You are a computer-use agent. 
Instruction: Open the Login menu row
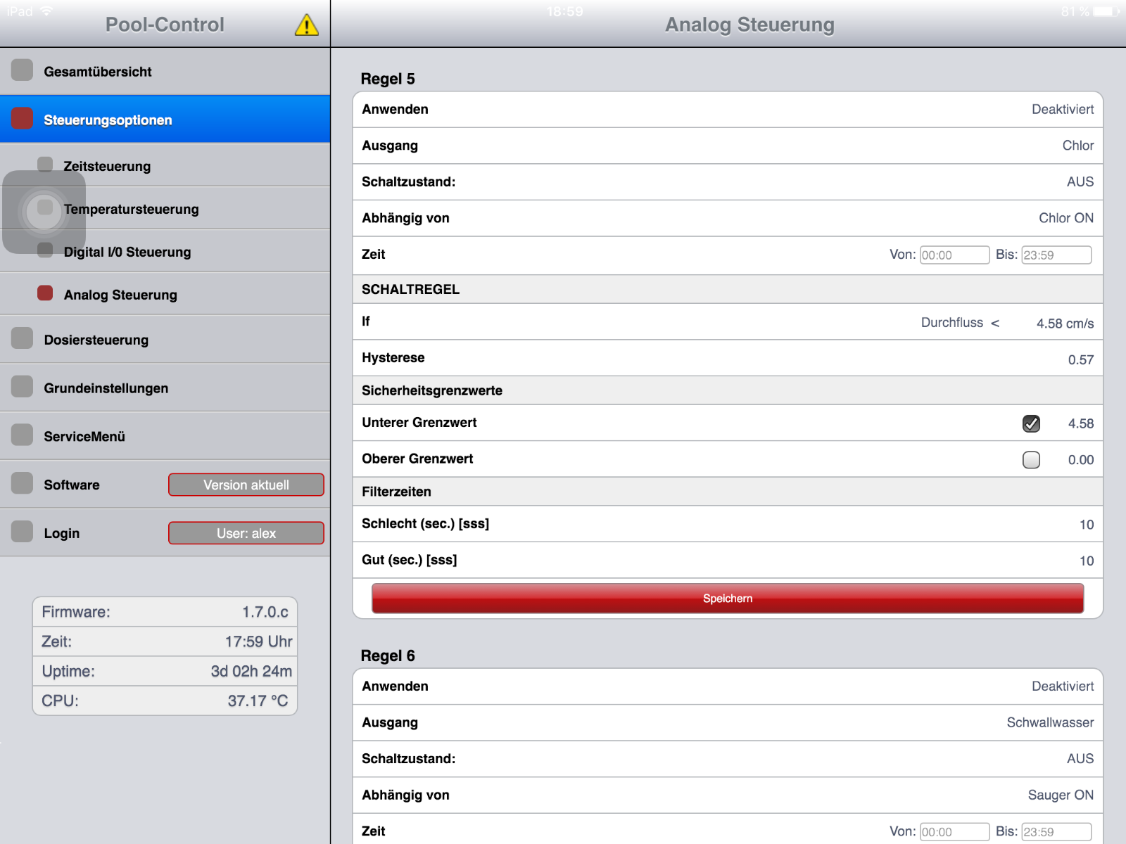(165, 533)
